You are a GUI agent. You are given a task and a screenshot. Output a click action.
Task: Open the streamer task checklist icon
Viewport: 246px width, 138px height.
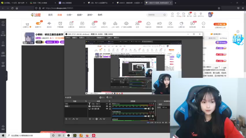pos(71,24)
